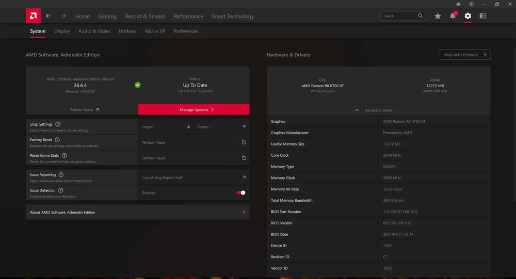
Task: Open the Gaming menu
Action: point(107,16)
